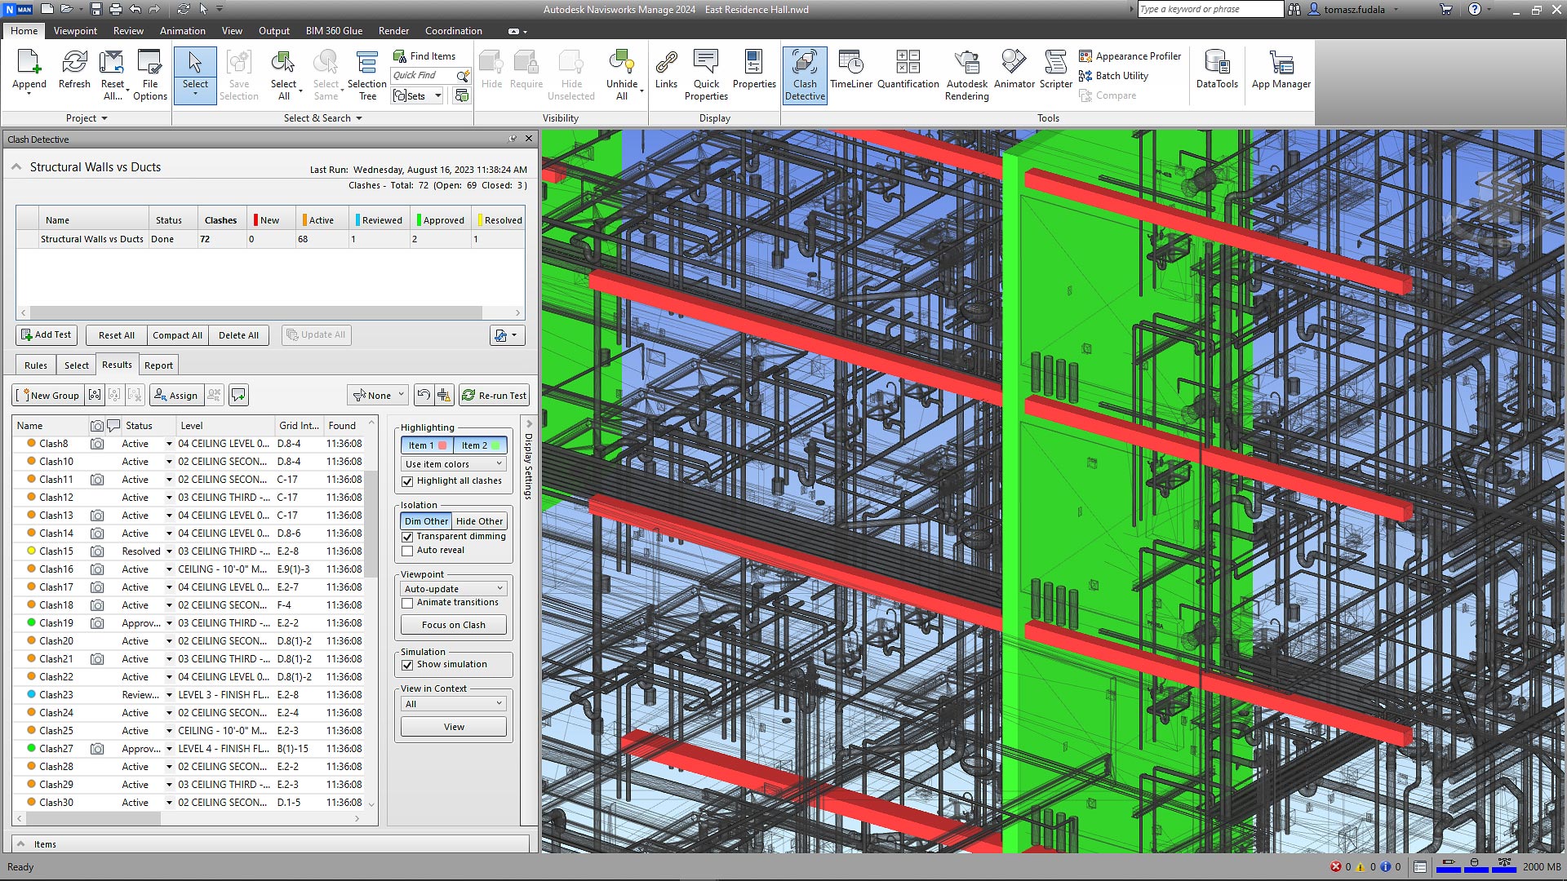Enable the Auto reveal checkbox
The image size is (1567, 881).
407,551
